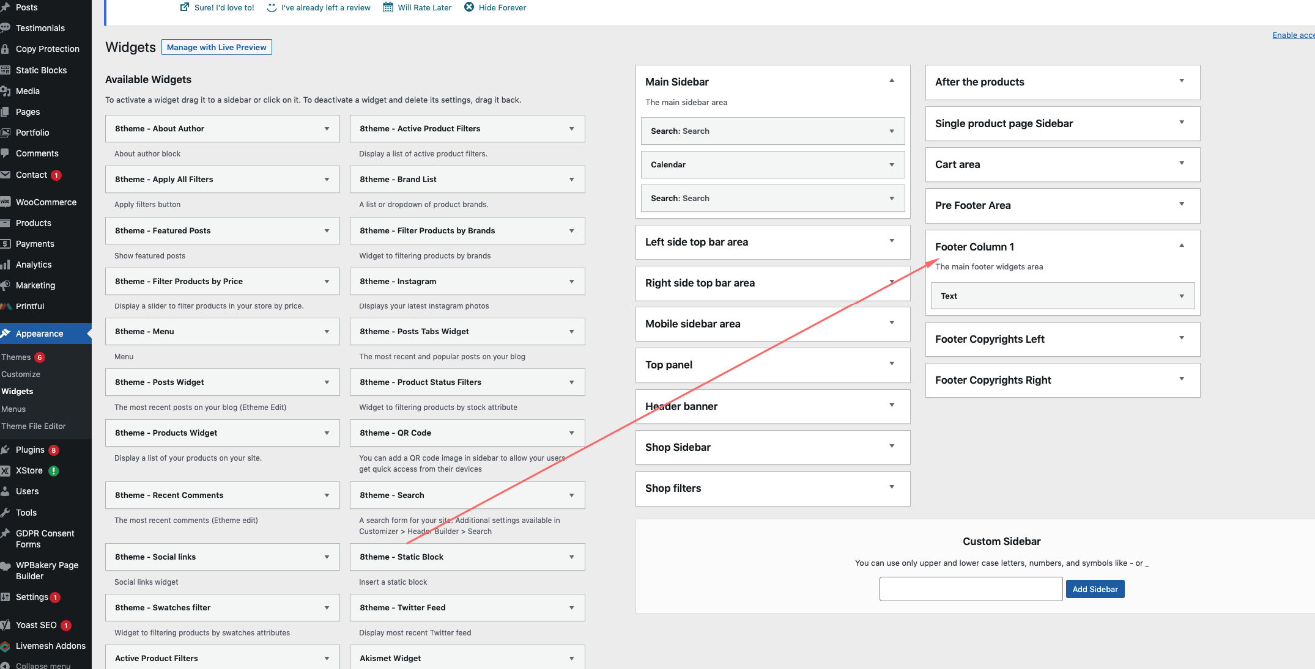
Task: Click I've already left a review link
Action: (x=326, y=7)
